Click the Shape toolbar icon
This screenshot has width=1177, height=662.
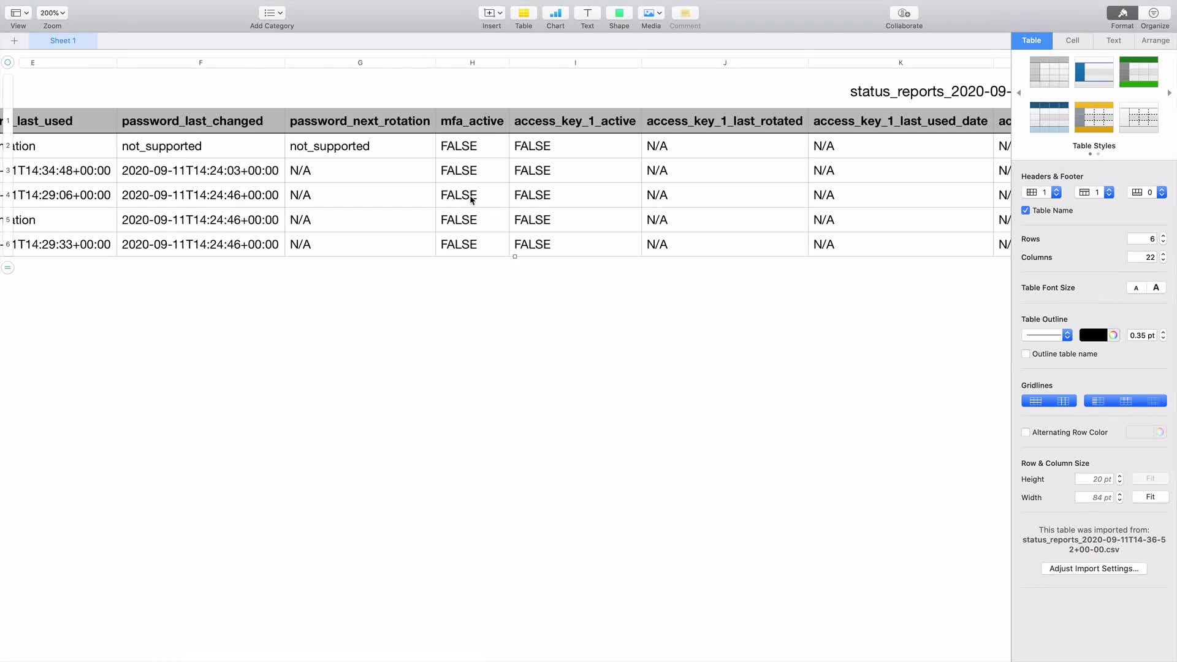click(619, 13)
